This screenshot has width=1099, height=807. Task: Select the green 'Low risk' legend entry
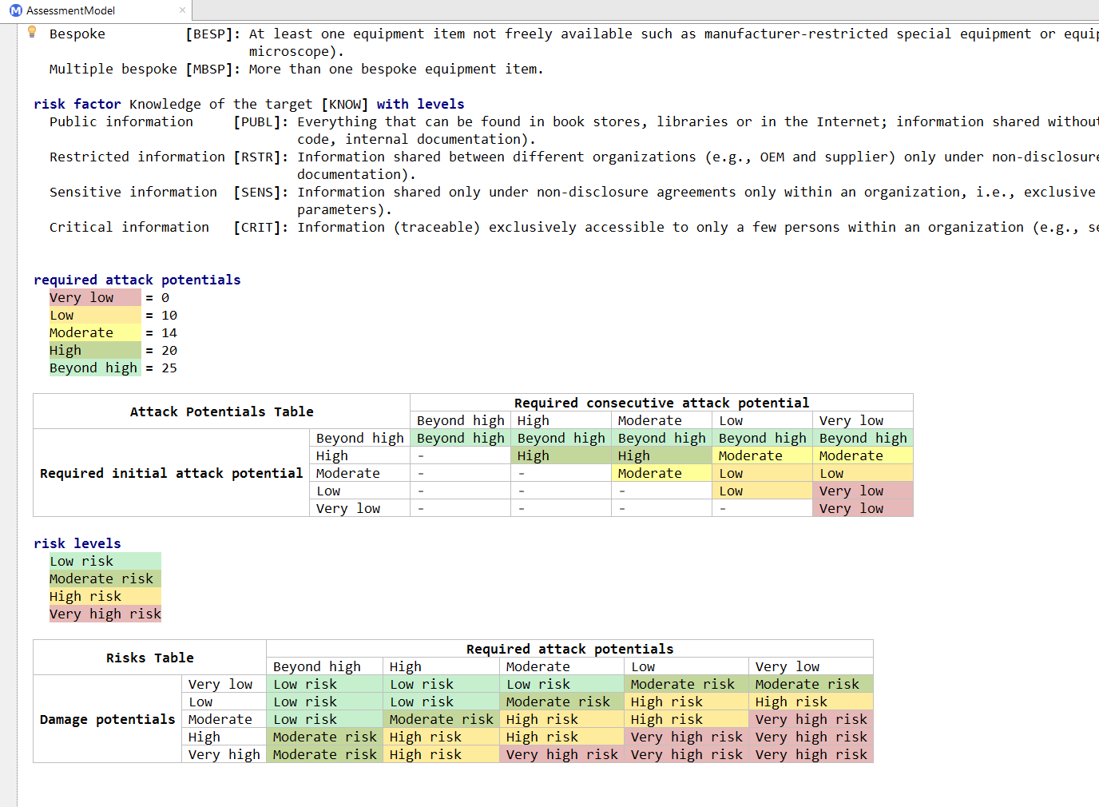[x=81, y=561]
